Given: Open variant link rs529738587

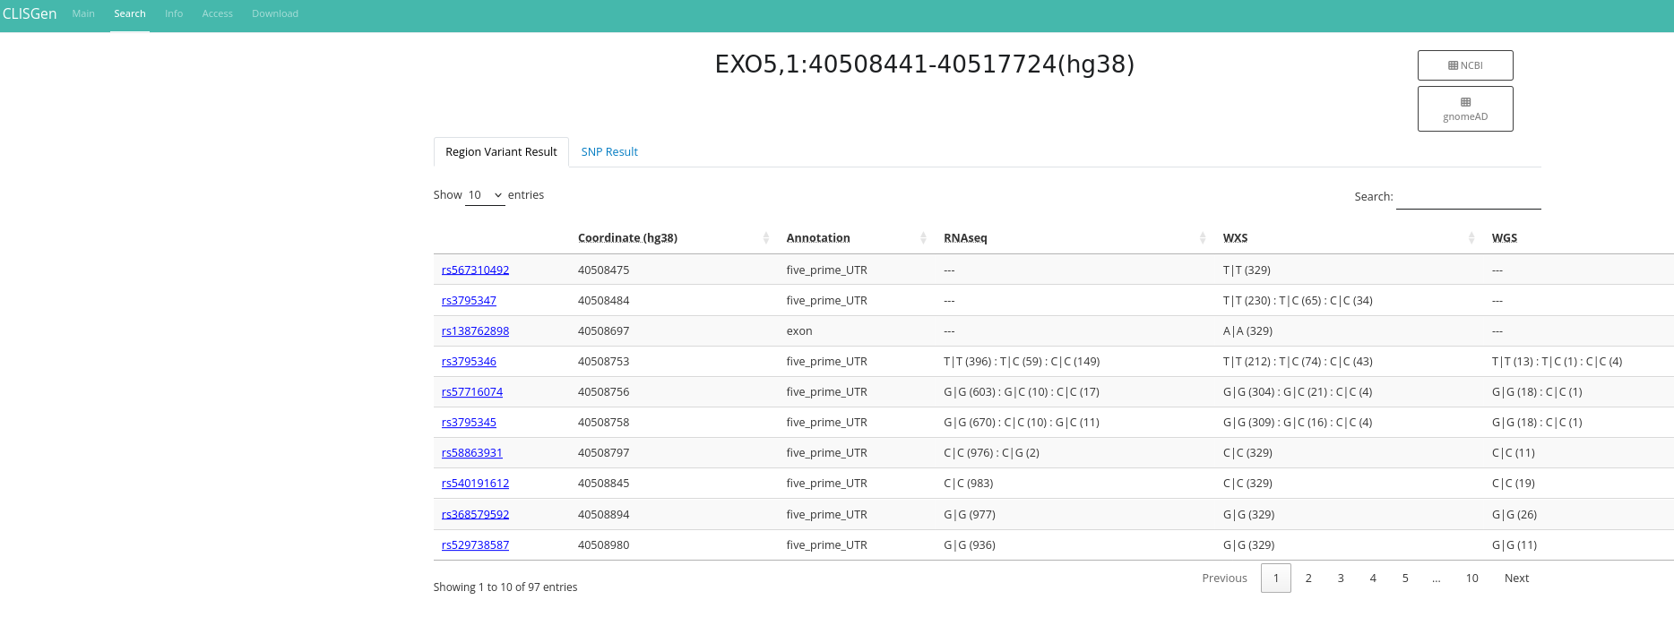Looking at the screenshot, I should [475, 545].
